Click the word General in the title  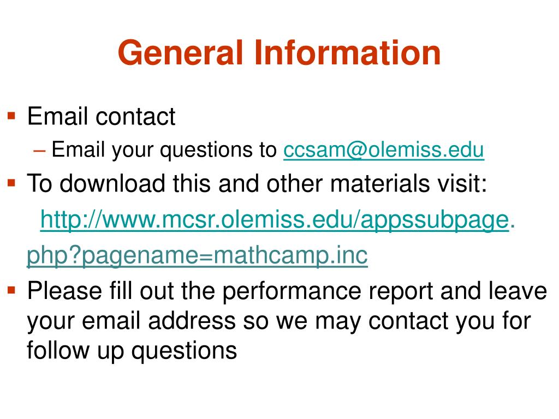[x=181, y=53]
